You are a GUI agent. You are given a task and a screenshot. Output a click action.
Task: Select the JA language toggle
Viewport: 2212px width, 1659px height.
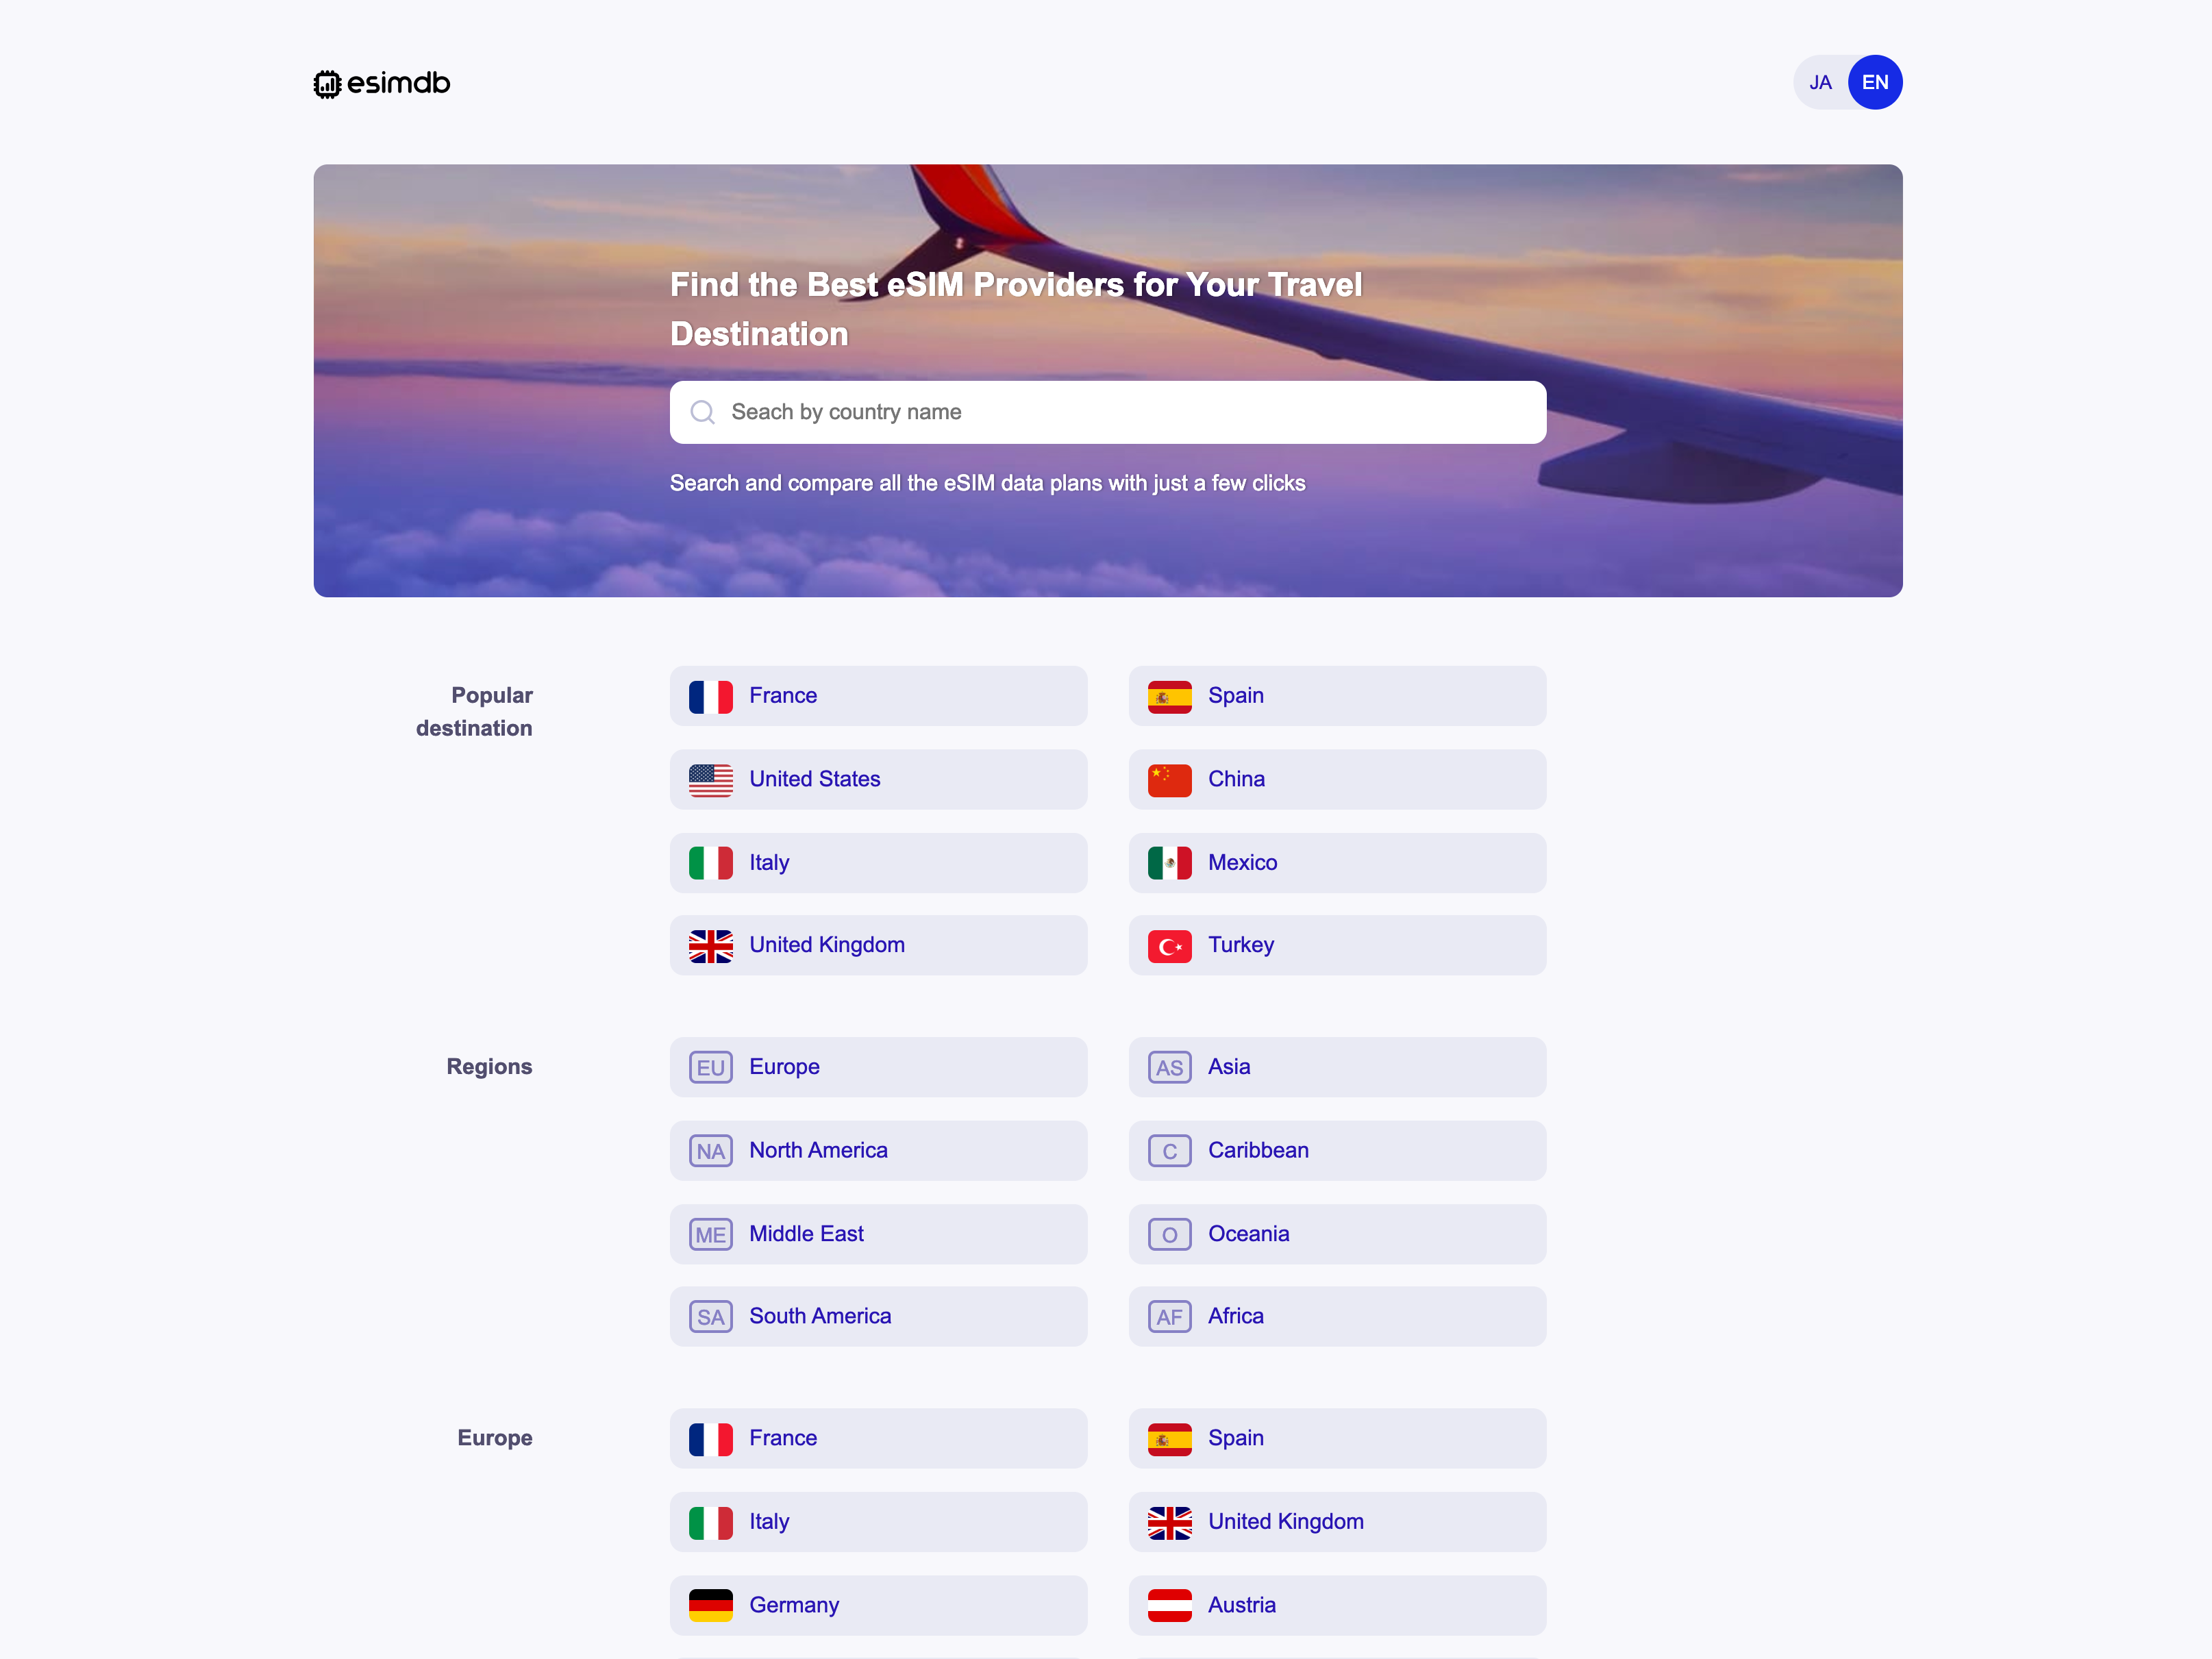coord(1819,82)
